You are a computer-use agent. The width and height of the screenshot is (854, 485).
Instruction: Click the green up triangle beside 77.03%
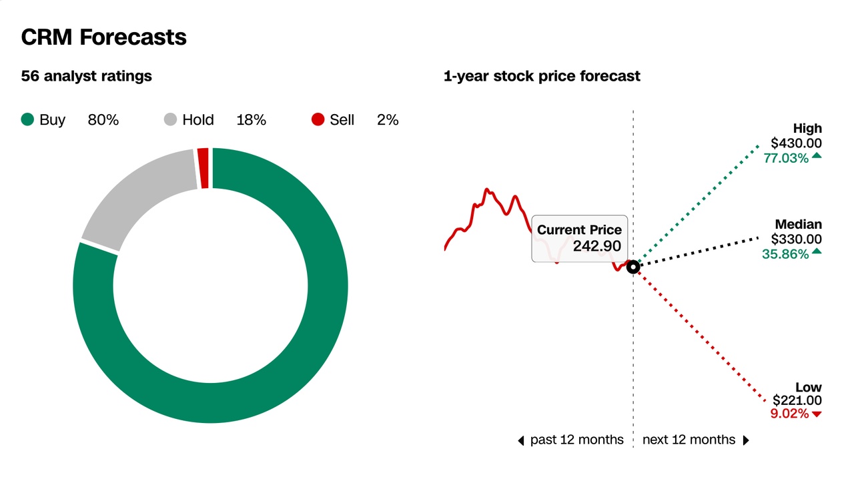tap(817, 157)
